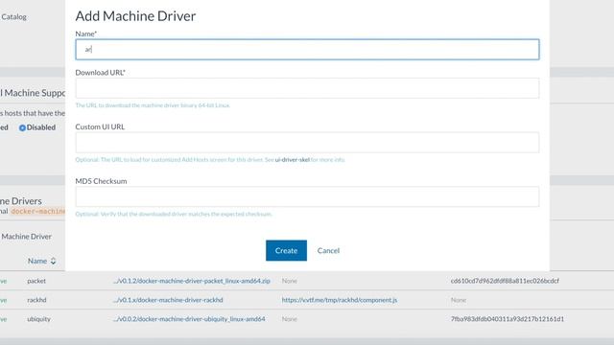Click the ubiquity driver name

point(38,319)
